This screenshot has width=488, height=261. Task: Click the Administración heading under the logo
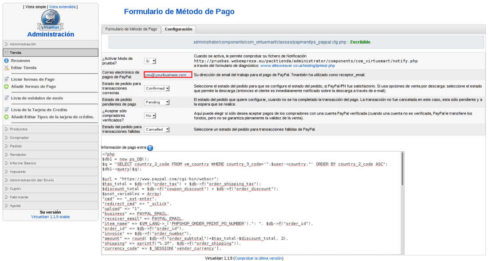pyautogui.click(x=51, y=35)
